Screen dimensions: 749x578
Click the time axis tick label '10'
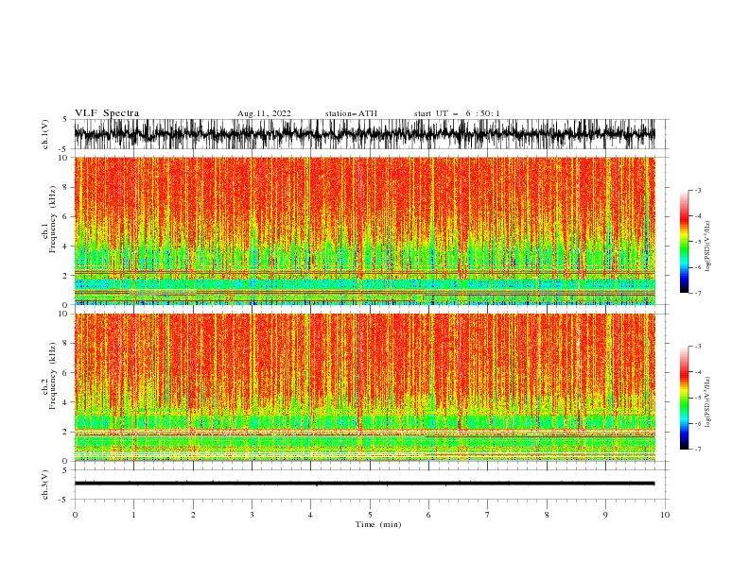pyautogui.click(x=665, y=515)
